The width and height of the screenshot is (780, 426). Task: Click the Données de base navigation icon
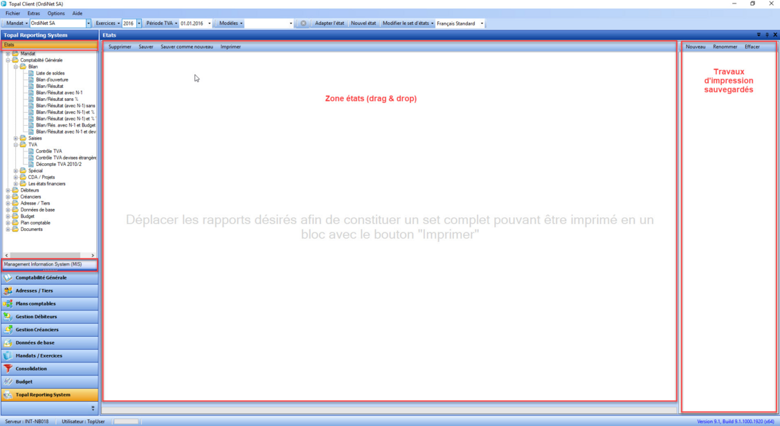pyautogui.click(x=8, y=343)
